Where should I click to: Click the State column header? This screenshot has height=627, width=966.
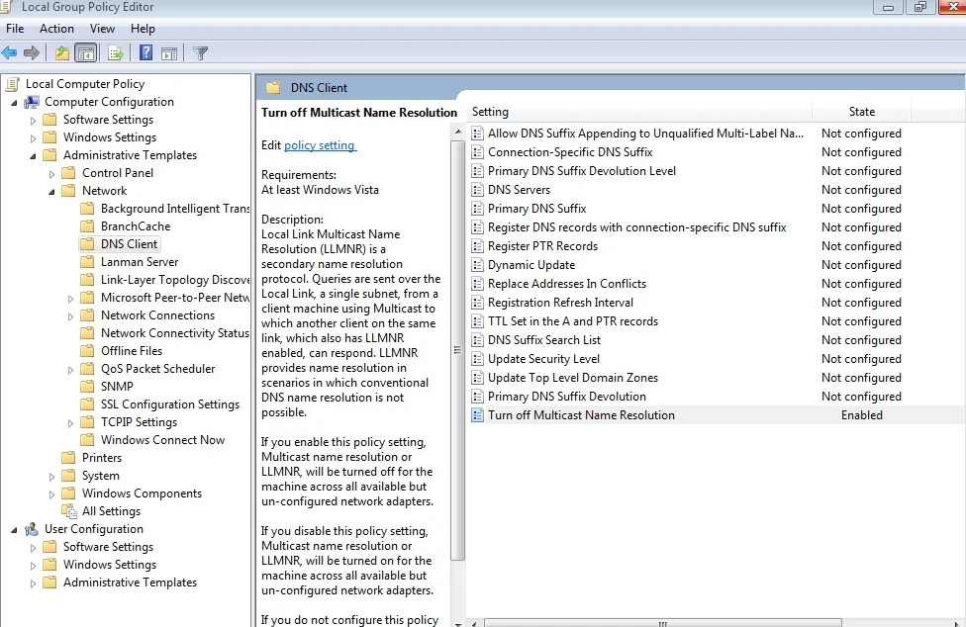click(x=861, y=112)
